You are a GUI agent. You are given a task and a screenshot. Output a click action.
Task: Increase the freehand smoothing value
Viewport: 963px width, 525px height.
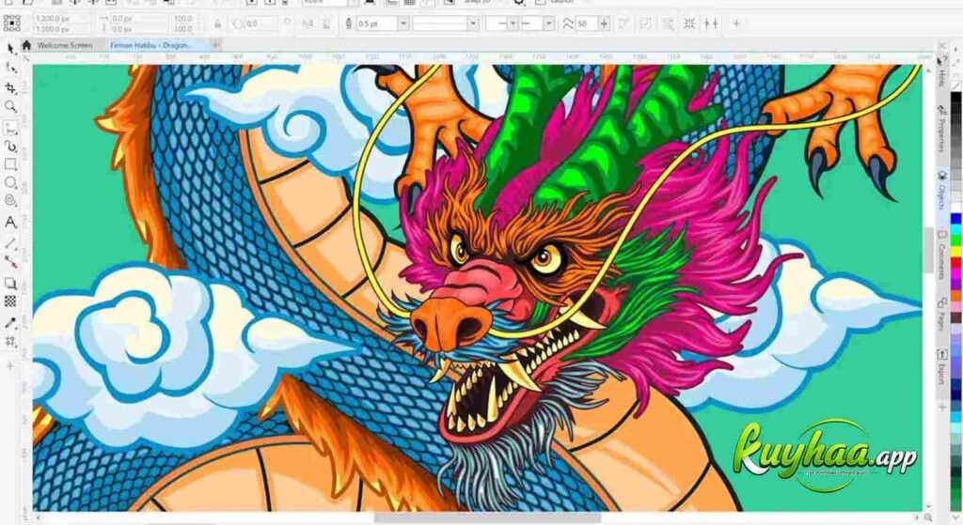coord(605,23)
